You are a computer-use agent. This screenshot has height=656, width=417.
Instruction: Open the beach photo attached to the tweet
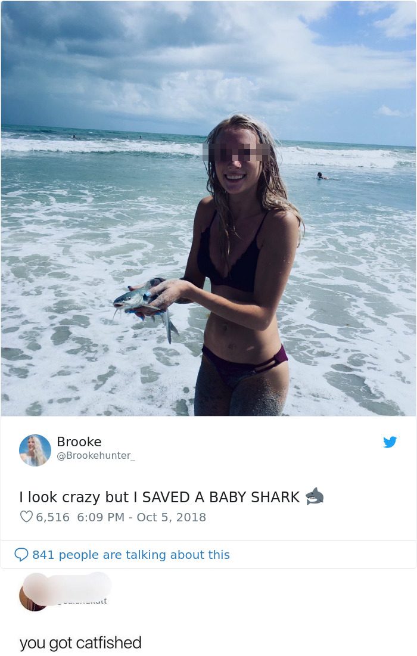coord(208,208)
